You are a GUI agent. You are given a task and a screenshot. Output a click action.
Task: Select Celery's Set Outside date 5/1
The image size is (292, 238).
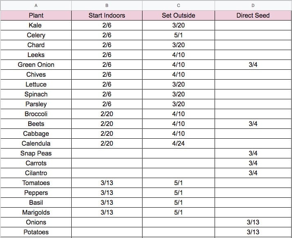[179, 35]
